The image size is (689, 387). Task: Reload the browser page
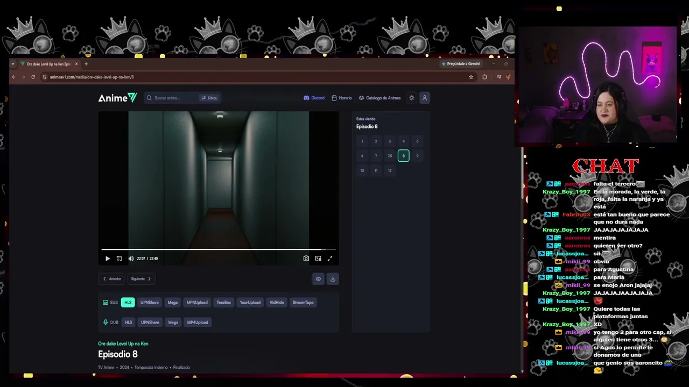tap(33, 77)
